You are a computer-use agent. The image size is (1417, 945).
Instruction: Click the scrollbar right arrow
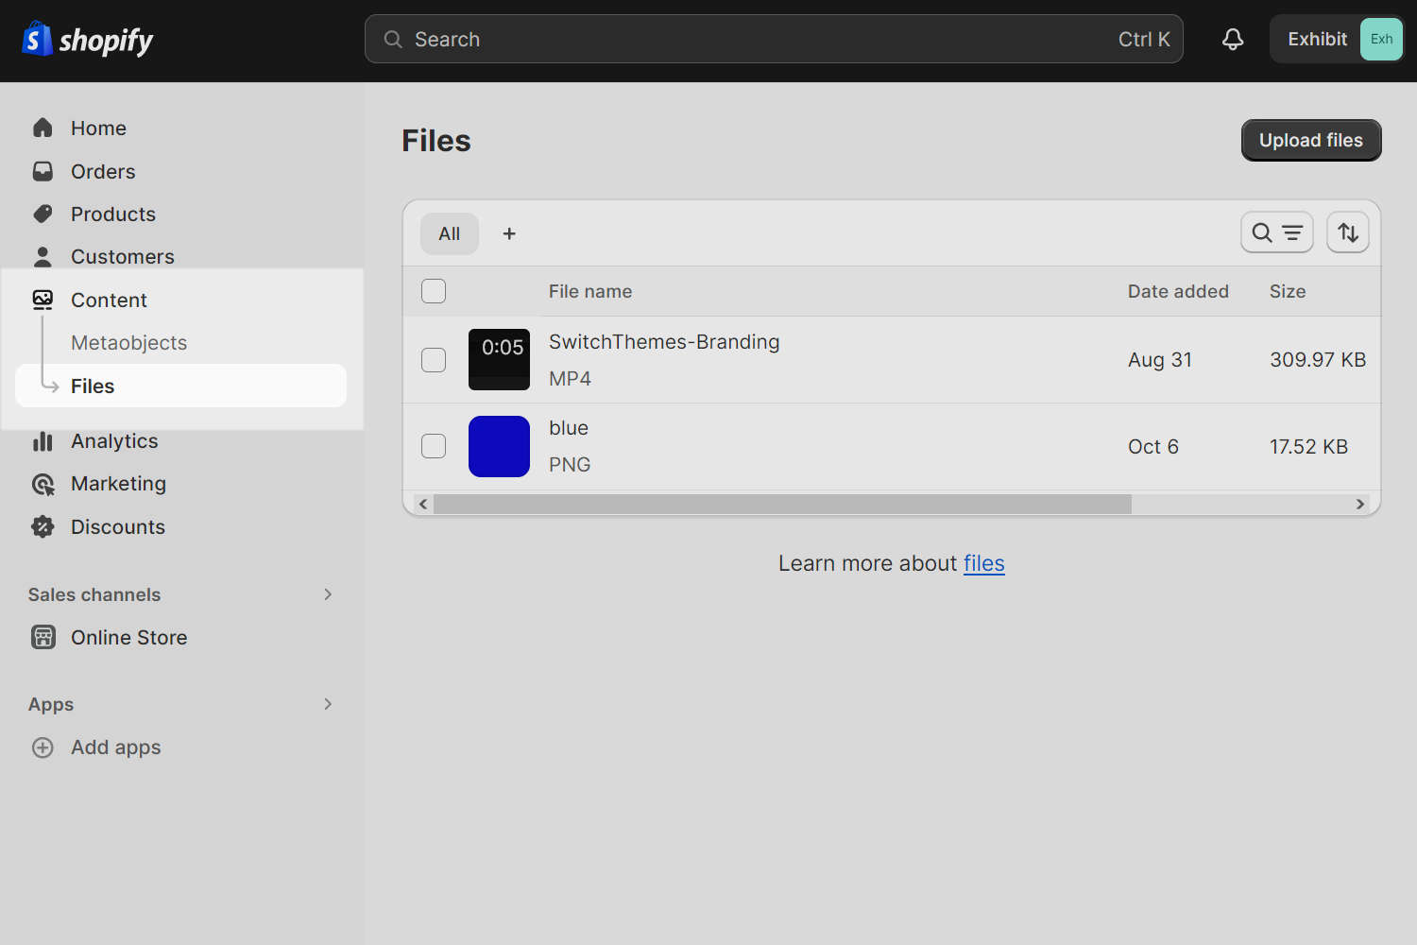[x=1360, y=504]
